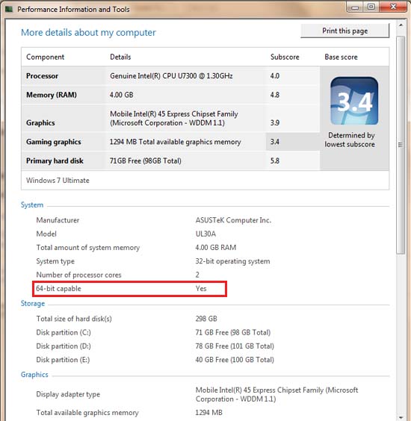Click the scrollbar down arrow at the bottom
The width and height of the screenshot is (411, 421).
point(401,417)
